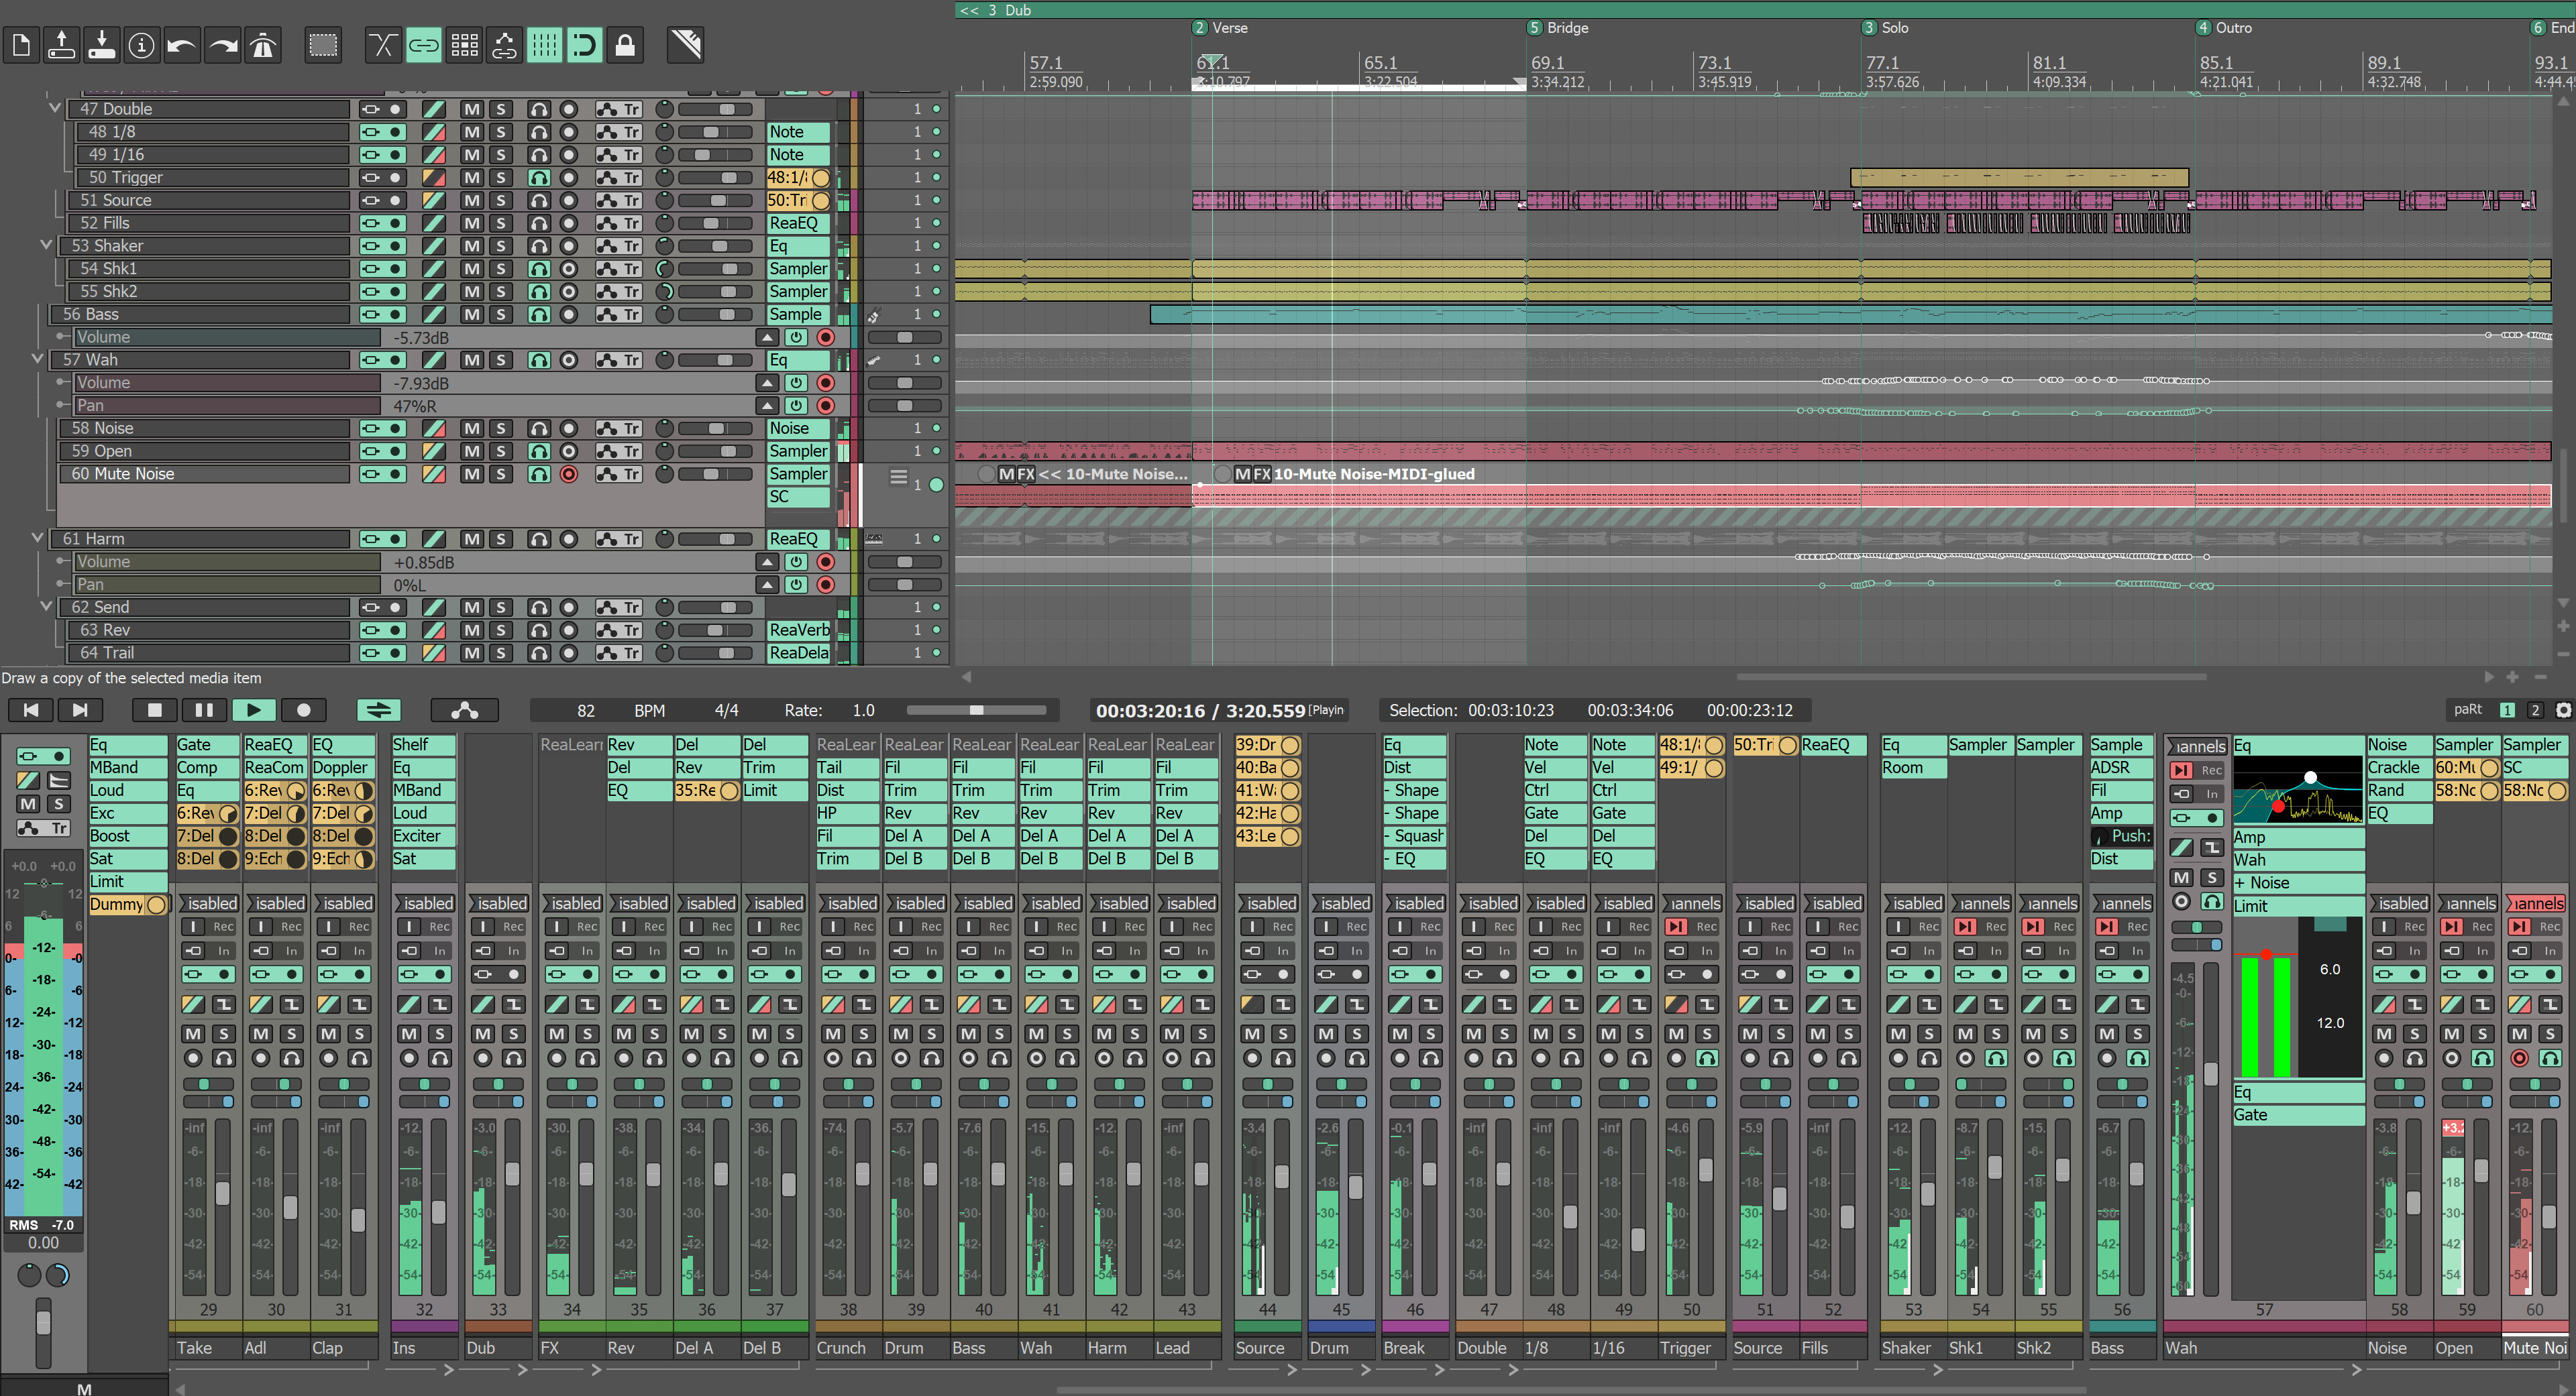Open Exciter FX on mixer channel 32
The image size is (2576, 1396).
(x=424, y=835)
